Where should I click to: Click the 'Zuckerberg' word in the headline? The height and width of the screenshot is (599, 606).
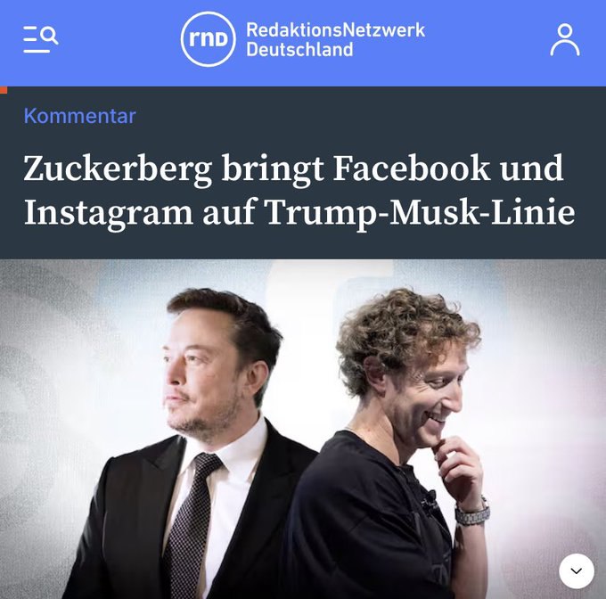tap(118, 168)
